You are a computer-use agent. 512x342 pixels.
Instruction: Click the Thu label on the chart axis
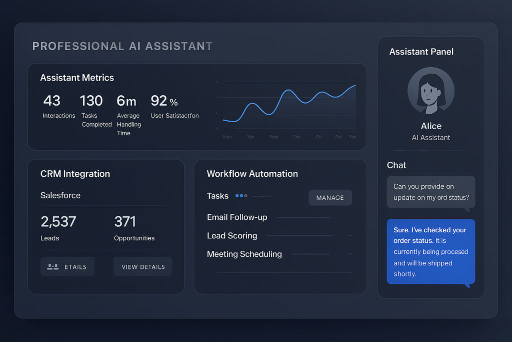(x=296, y=137)
